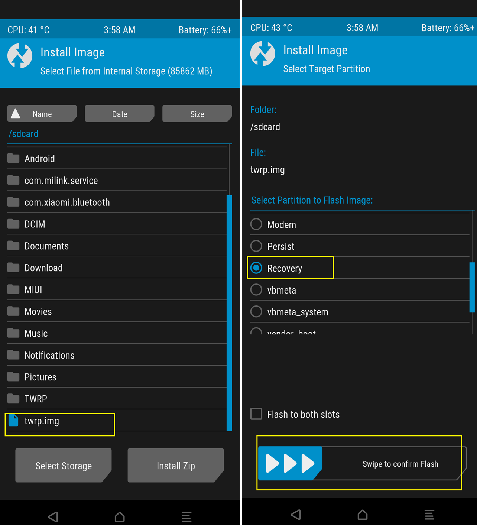
Task: Select the vbmeta partition radio button
Action: [x=256, y=289]
